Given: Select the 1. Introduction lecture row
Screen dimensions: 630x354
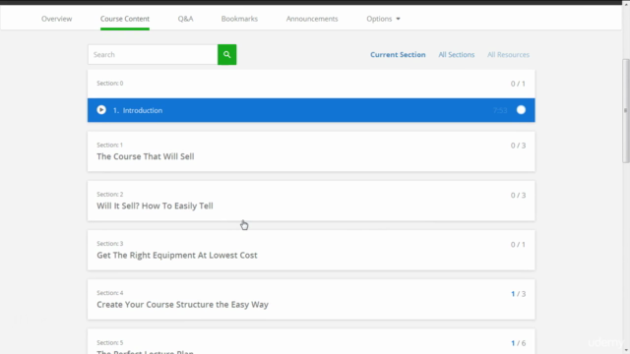Looking at the screenshot, I should [311, 110].
